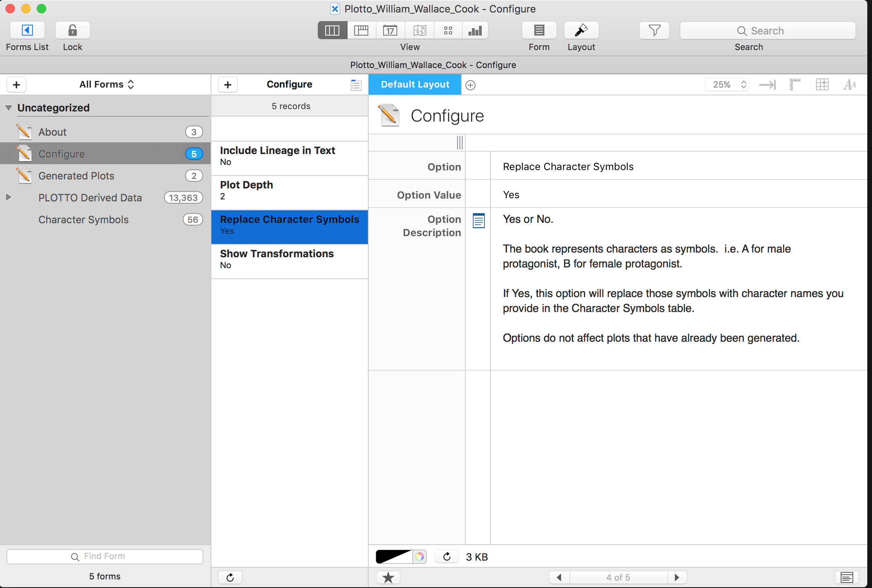Add a new Configure record
Viewport: 872px width, 588px height.
(x=228, y=84)
